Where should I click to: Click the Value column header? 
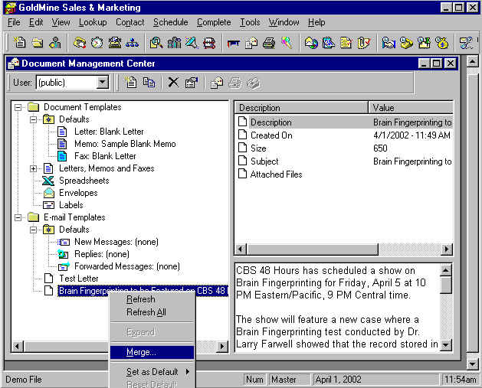411,108
